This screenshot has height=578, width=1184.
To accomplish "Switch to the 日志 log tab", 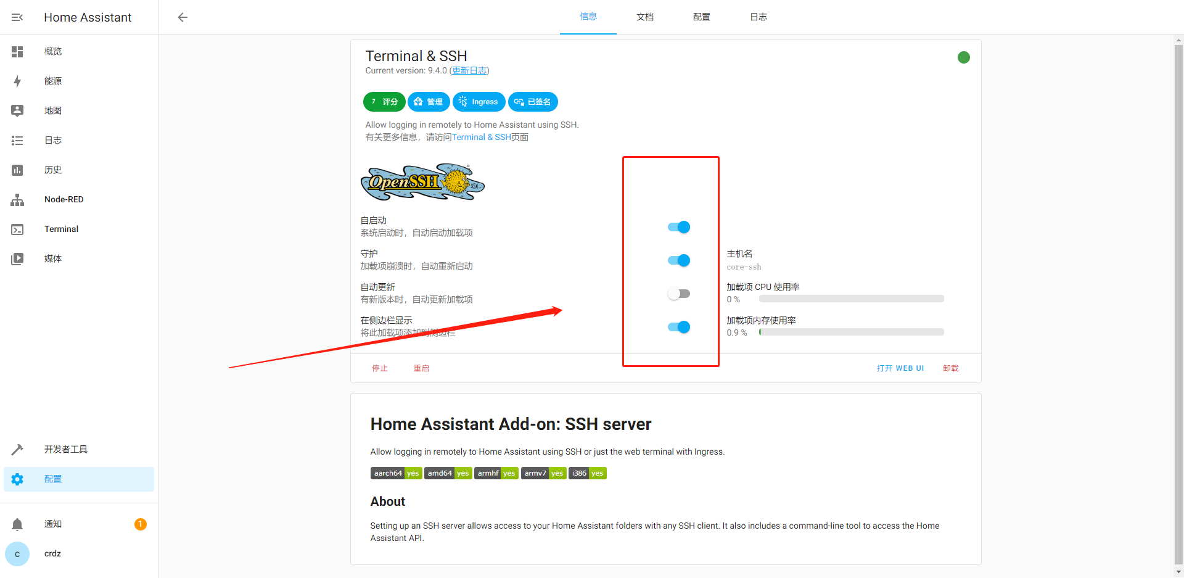I will tap(758, 17).
